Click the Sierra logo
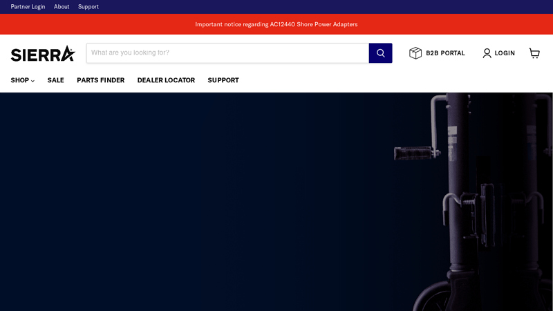This screenshot has width=553, height=311. (x=43, y=53)
